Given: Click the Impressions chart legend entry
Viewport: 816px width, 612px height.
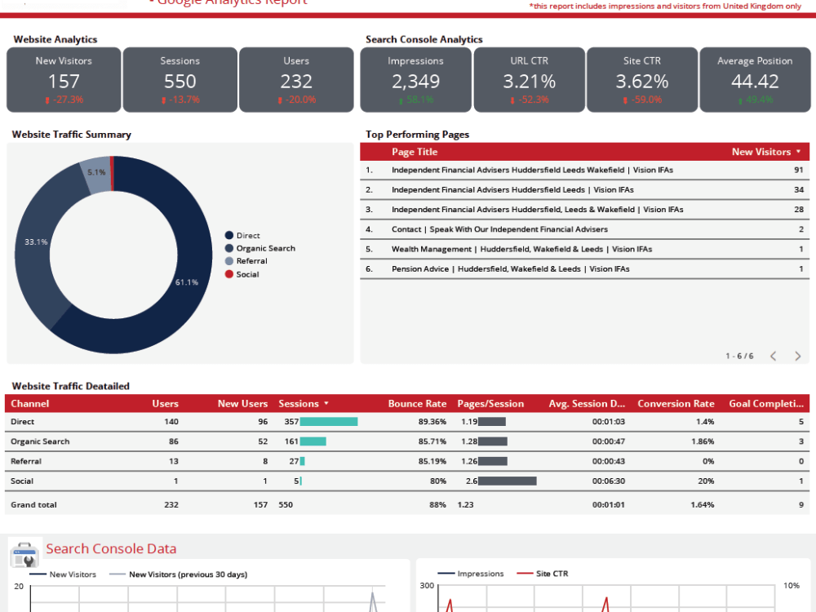Looking at the screenshot, I should point(471,574).
